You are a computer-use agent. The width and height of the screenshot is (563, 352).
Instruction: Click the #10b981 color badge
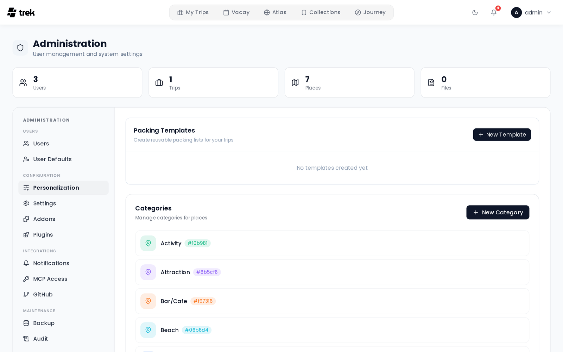tap(197, 243)
